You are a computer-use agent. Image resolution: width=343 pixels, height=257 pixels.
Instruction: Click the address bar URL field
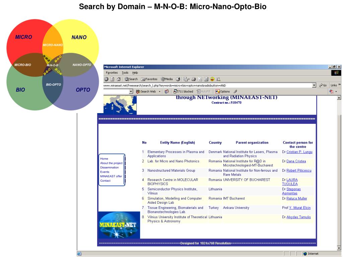pos(208,85)
